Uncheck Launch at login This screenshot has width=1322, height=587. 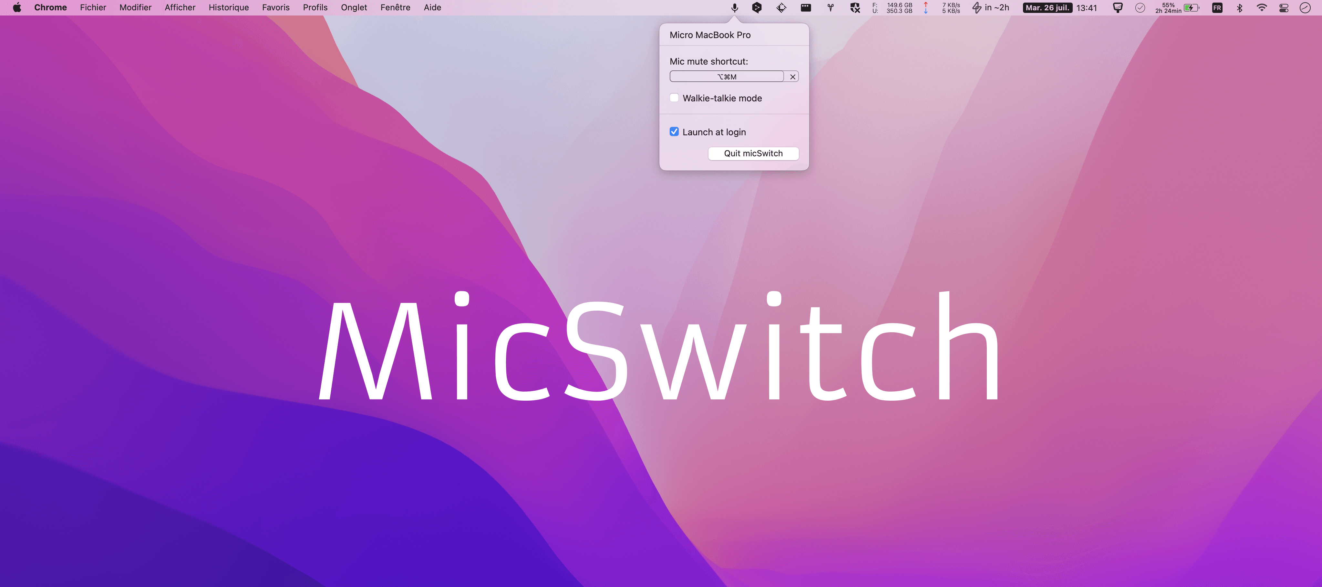[x=674, y=132]
